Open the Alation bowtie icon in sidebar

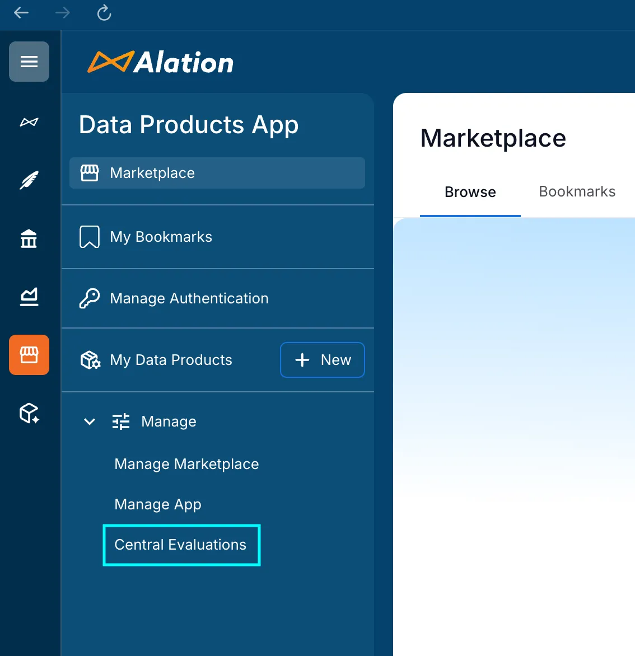pos(29,122)
